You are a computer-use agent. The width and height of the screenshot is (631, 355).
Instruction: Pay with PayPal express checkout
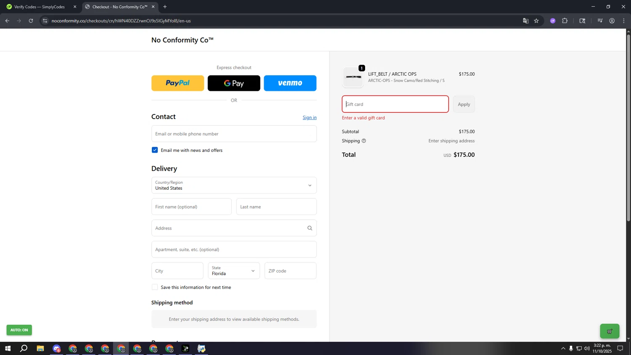[x=178, y=83]
